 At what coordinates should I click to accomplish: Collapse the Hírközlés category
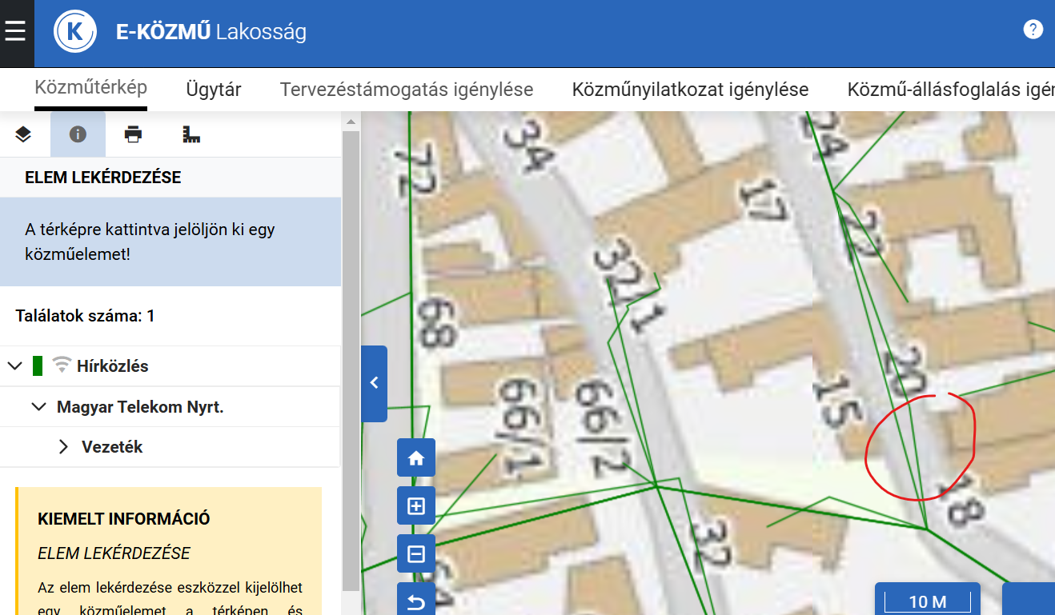pyautogui.click(x=14, y=366)
